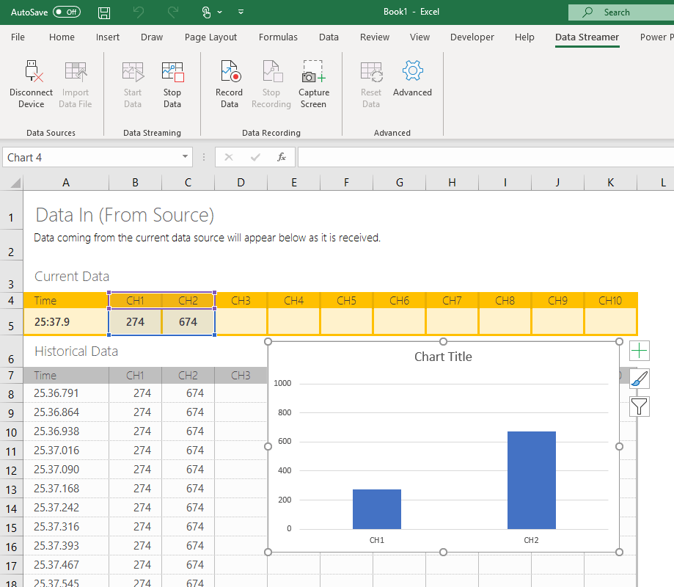This screenshot has width=674, height=587.
Task: Open Chart Styles brush beside the chart
Action: point(639,379)
